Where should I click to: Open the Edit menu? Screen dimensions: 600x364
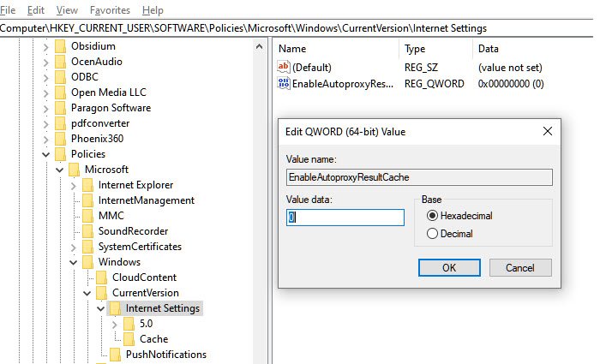36,10
